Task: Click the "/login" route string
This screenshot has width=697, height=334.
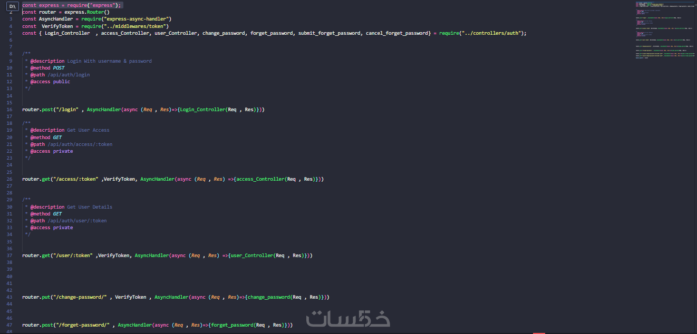Action: 67,110
